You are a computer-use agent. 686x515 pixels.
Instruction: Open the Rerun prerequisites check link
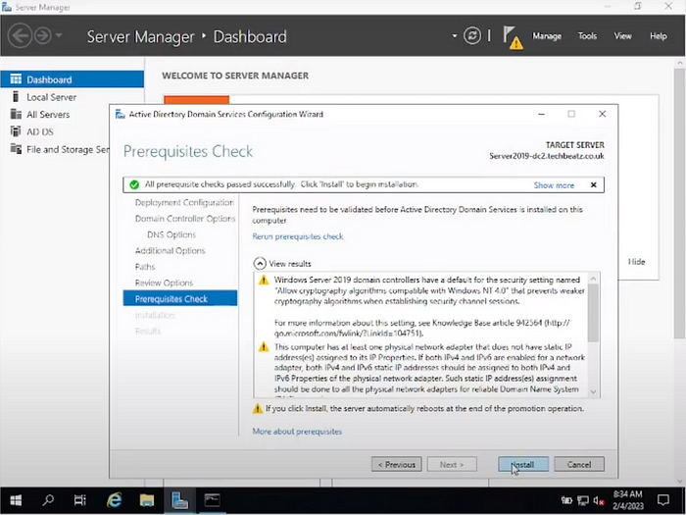[x=298, y=236]
